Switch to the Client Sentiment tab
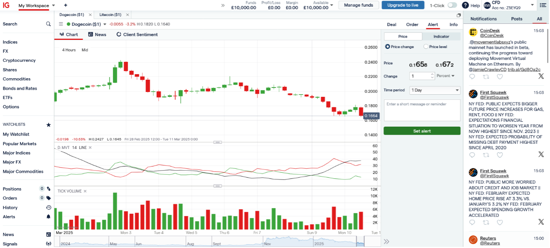 pyautogui.click(x=137, y=35)
